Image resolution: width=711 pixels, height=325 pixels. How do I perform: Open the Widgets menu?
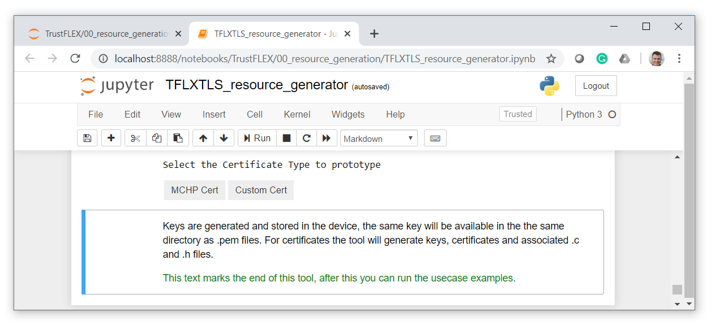(x=348, y=114)
